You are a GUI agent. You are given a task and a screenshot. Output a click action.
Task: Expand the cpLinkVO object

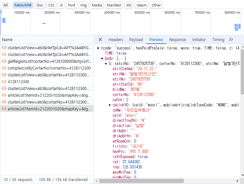[110, 105]
